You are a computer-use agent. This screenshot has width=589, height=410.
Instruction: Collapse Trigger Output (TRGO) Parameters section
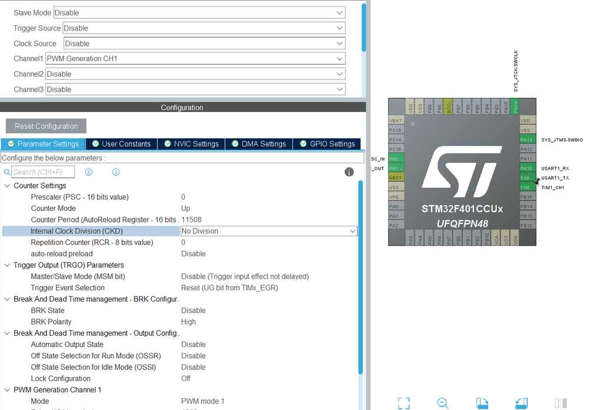tap(6, 265)
